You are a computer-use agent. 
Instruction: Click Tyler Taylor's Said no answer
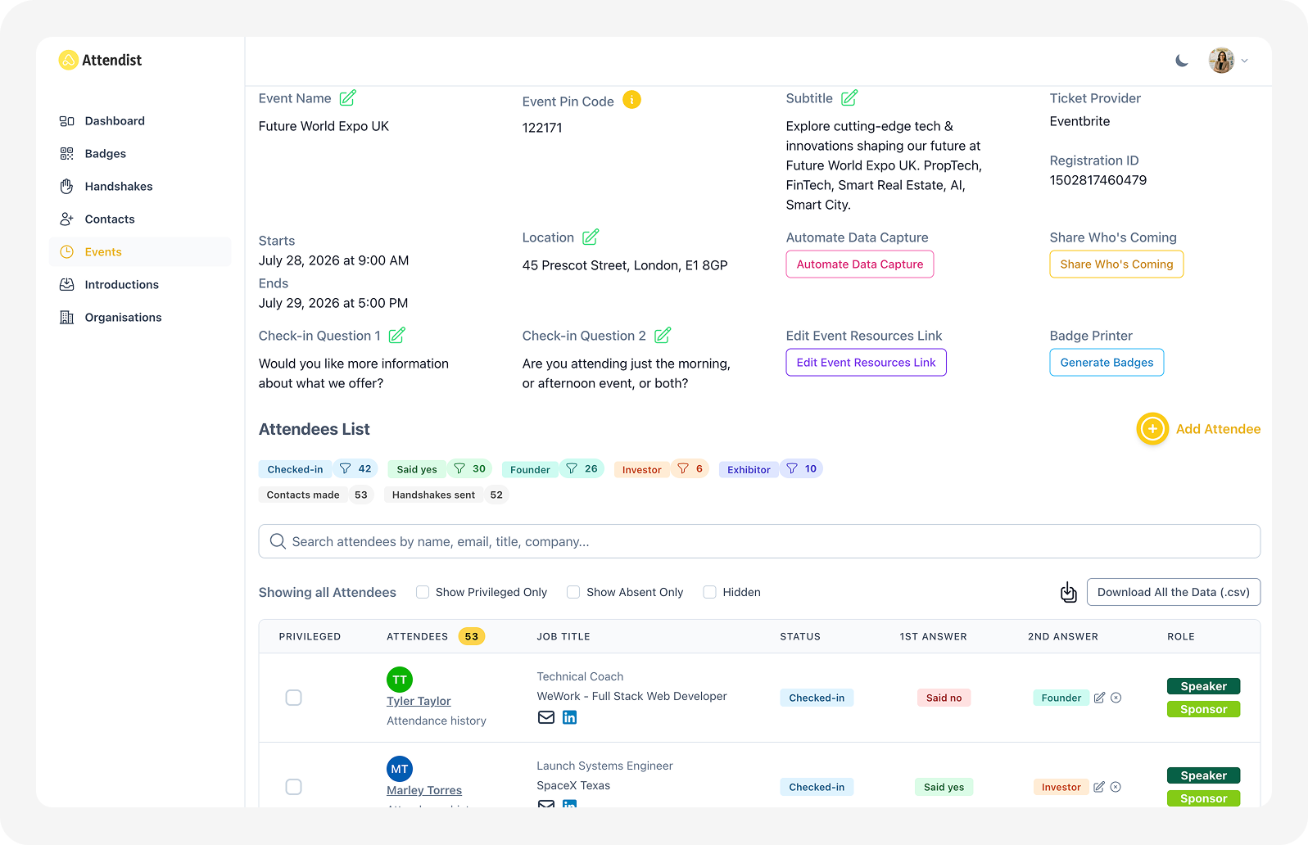944,698
